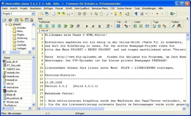Toggle bold formatting with F button
Screen dimensions: 191x116
coord(87,26)
